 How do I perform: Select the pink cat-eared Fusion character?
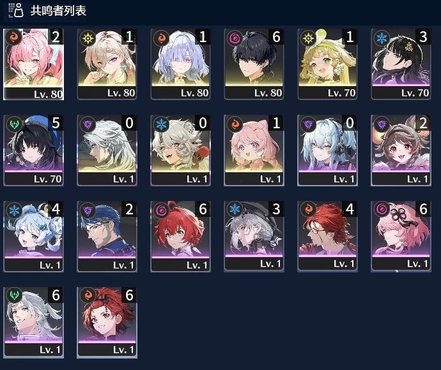[x=254, y=151]
